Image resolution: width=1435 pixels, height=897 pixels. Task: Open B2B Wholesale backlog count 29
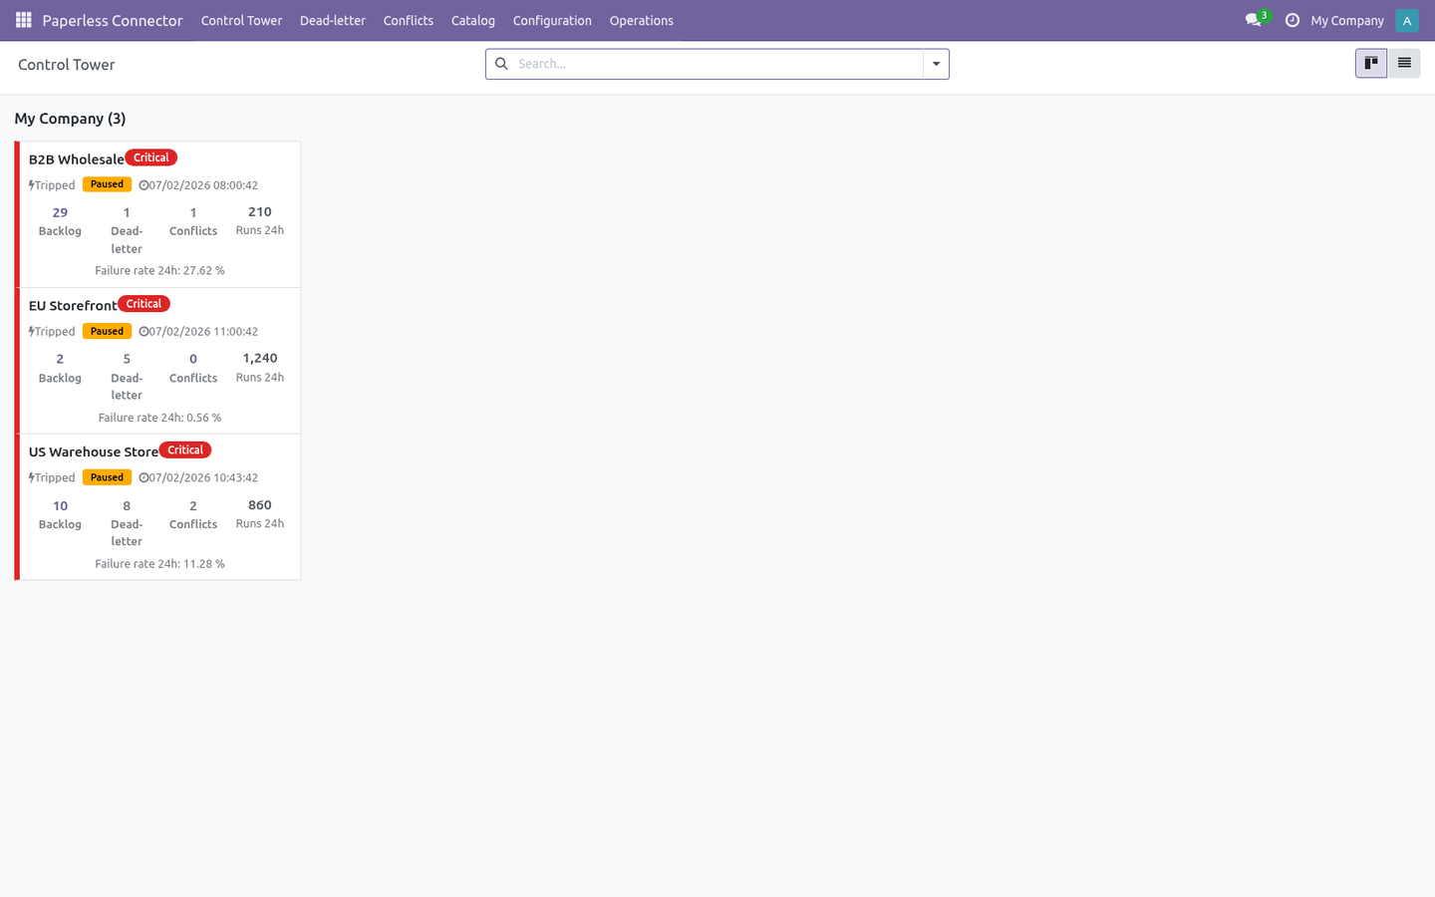pos(60,212)
